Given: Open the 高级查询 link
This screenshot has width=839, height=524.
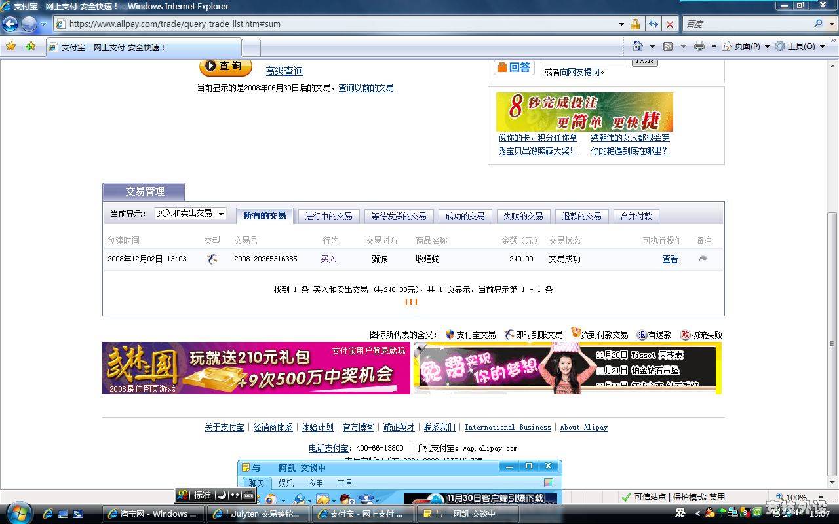Looking at the screenshot, I should tap(284, 71).
